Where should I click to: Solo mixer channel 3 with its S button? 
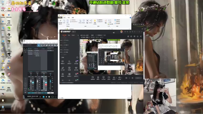(x=46, y=80)
